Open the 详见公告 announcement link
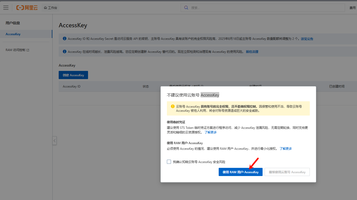Viewport: 357px width, 200px height. (307, 39)
